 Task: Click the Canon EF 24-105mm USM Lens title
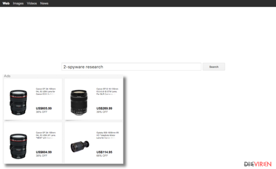(46, 91)
